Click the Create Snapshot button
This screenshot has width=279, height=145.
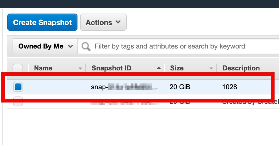[x=42, y=22]
